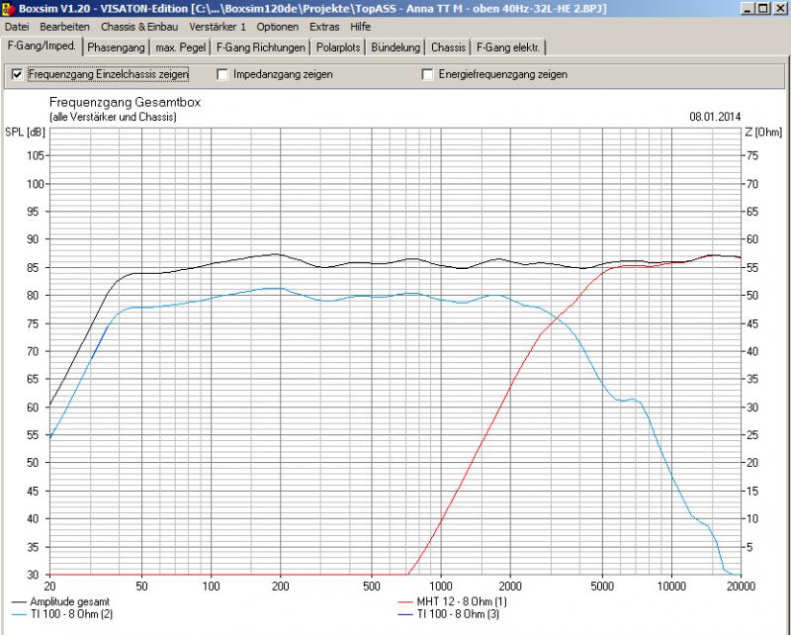Expand the Extras menu
This screenshot has height=635, width=791.
(325, 27)
